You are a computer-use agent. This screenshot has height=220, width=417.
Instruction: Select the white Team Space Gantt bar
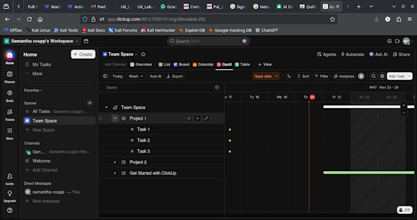369,107
